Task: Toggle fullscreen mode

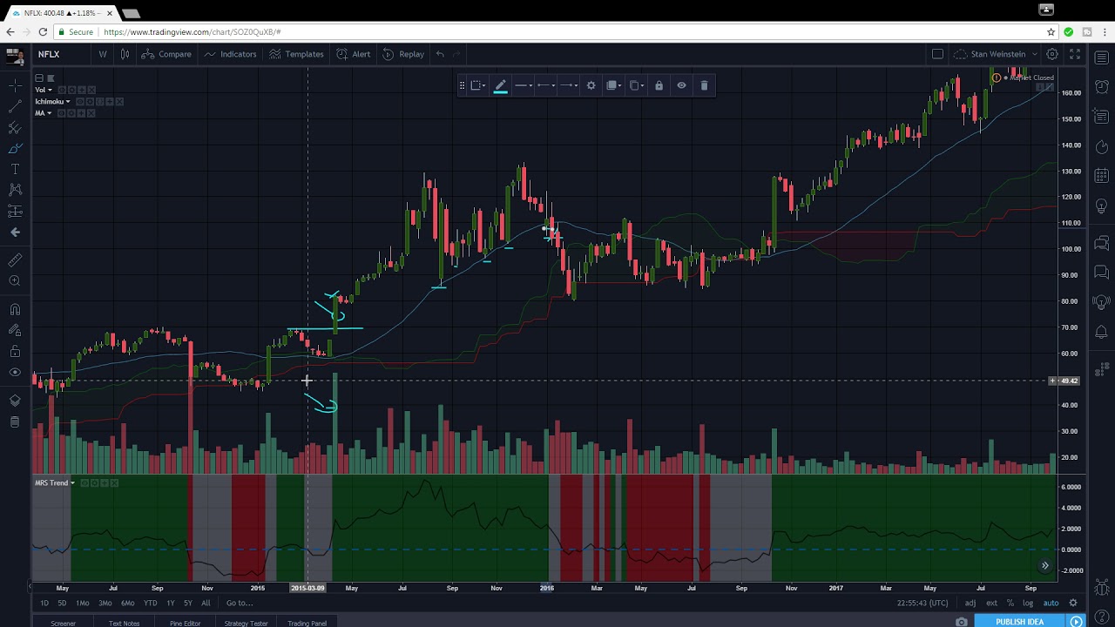Action: tap(1075, 54)
